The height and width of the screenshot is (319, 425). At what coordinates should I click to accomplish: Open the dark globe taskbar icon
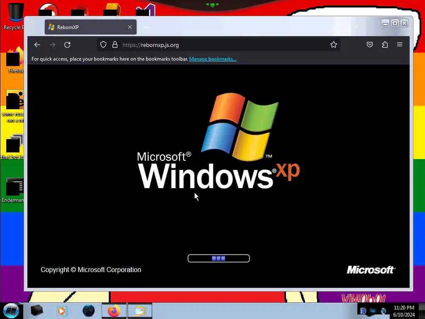tap(88, 311)
